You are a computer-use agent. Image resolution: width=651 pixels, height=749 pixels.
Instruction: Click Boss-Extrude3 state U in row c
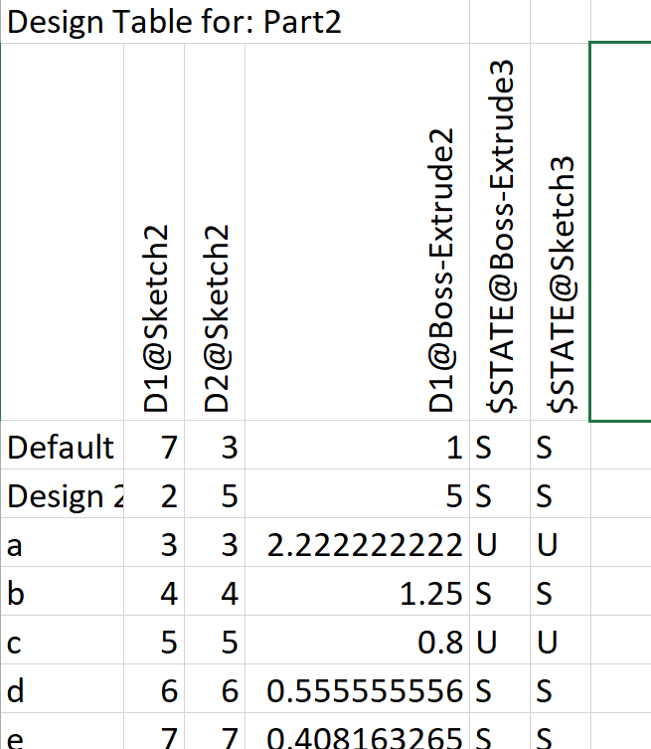pos(500,641)
